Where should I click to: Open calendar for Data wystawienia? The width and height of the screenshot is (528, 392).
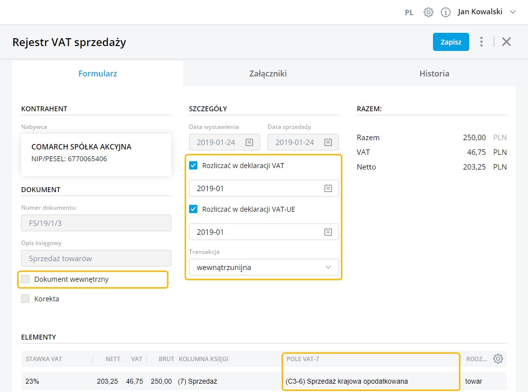click(249, 143)
